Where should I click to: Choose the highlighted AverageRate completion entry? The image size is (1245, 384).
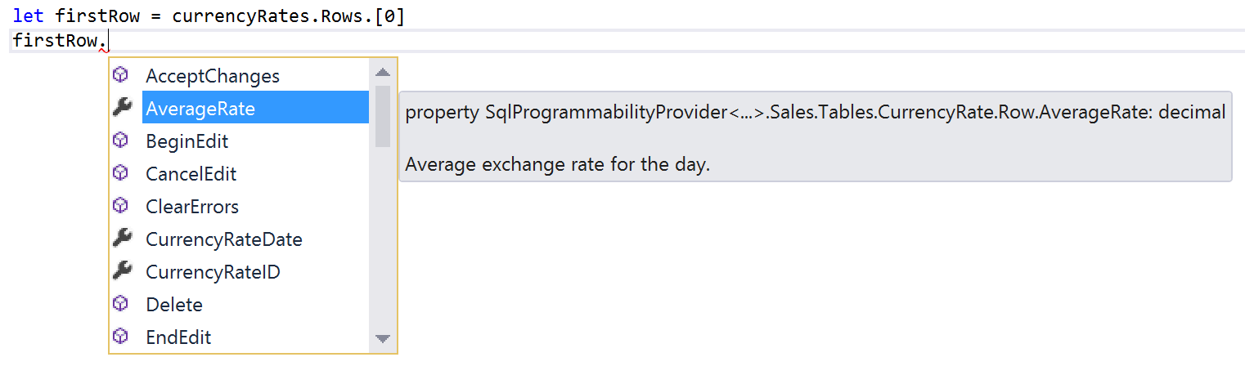point(200,109)
